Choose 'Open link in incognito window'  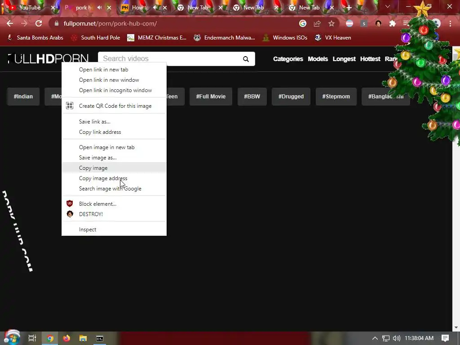pyautogui.click(x=114, y=90)
